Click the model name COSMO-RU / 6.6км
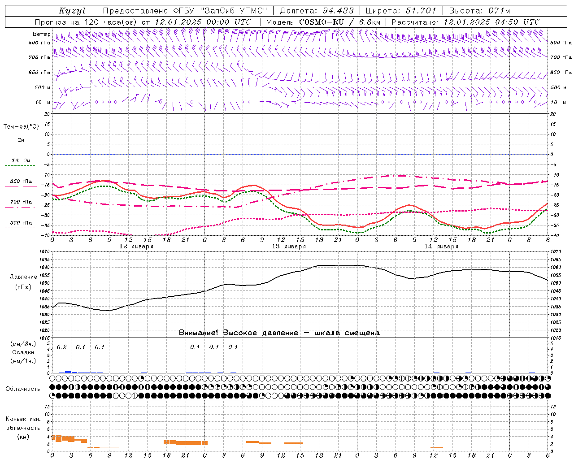Screen dimensions: 574x459 click(339, 22)
